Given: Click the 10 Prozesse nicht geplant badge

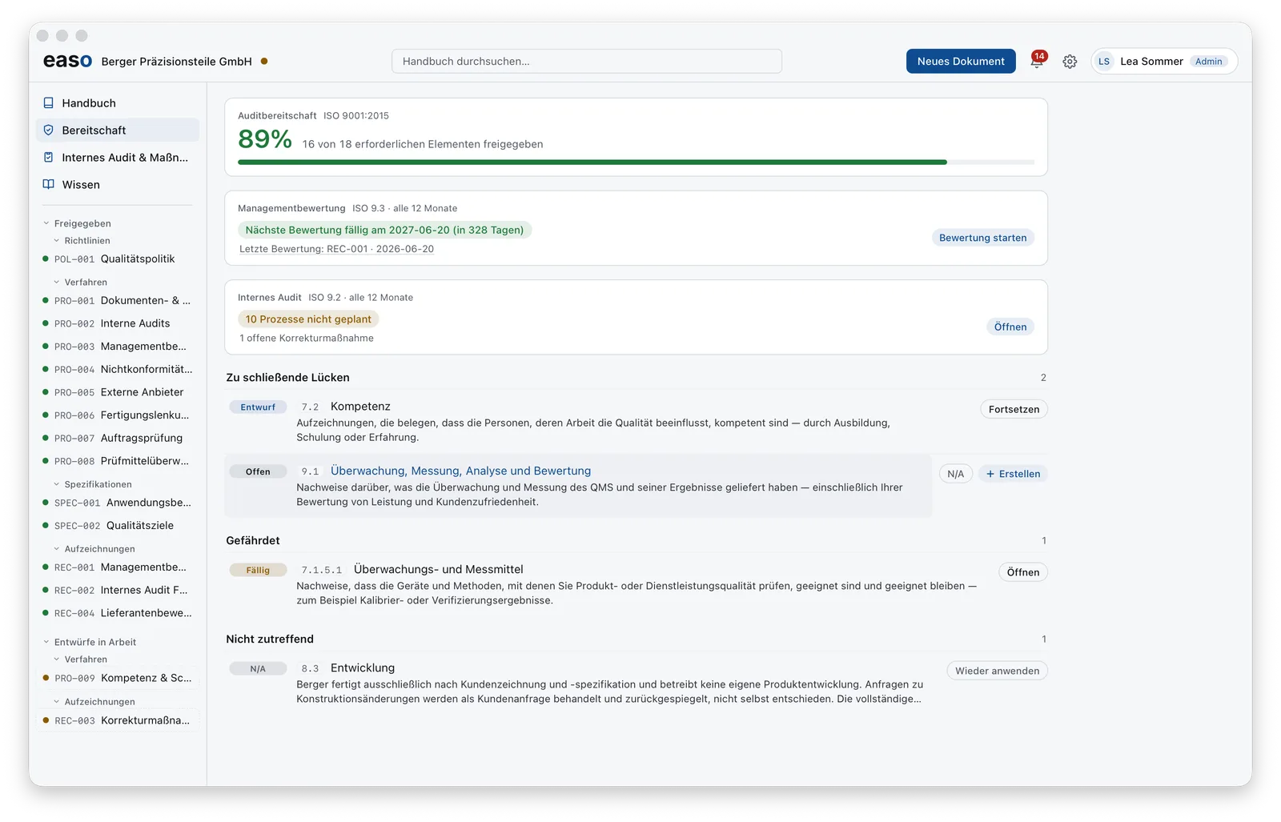Looking at the screenshot, I should coord(308,319).
